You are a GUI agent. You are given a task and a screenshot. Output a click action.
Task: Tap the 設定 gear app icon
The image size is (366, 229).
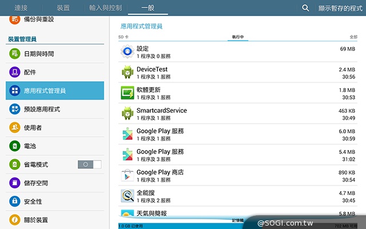coord(128,52)
